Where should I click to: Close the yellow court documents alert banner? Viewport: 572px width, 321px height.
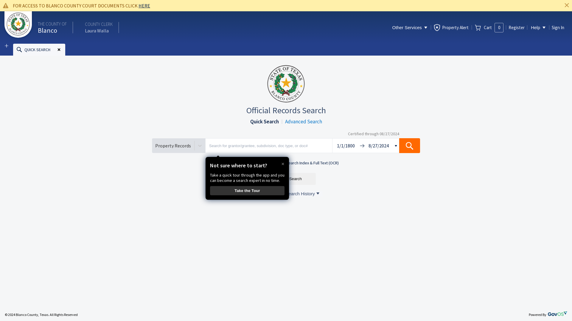[x=567, y=5]
